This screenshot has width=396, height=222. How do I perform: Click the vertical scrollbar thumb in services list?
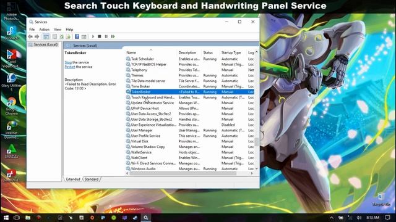click(x=257, y=142)
